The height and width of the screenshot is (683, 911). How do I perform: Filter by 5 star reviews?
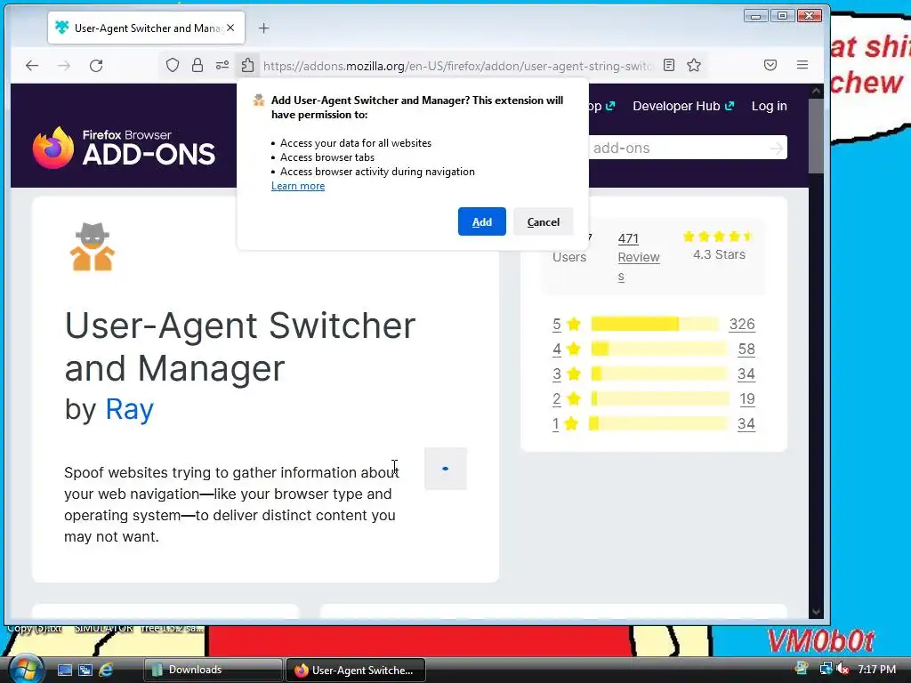567,324
